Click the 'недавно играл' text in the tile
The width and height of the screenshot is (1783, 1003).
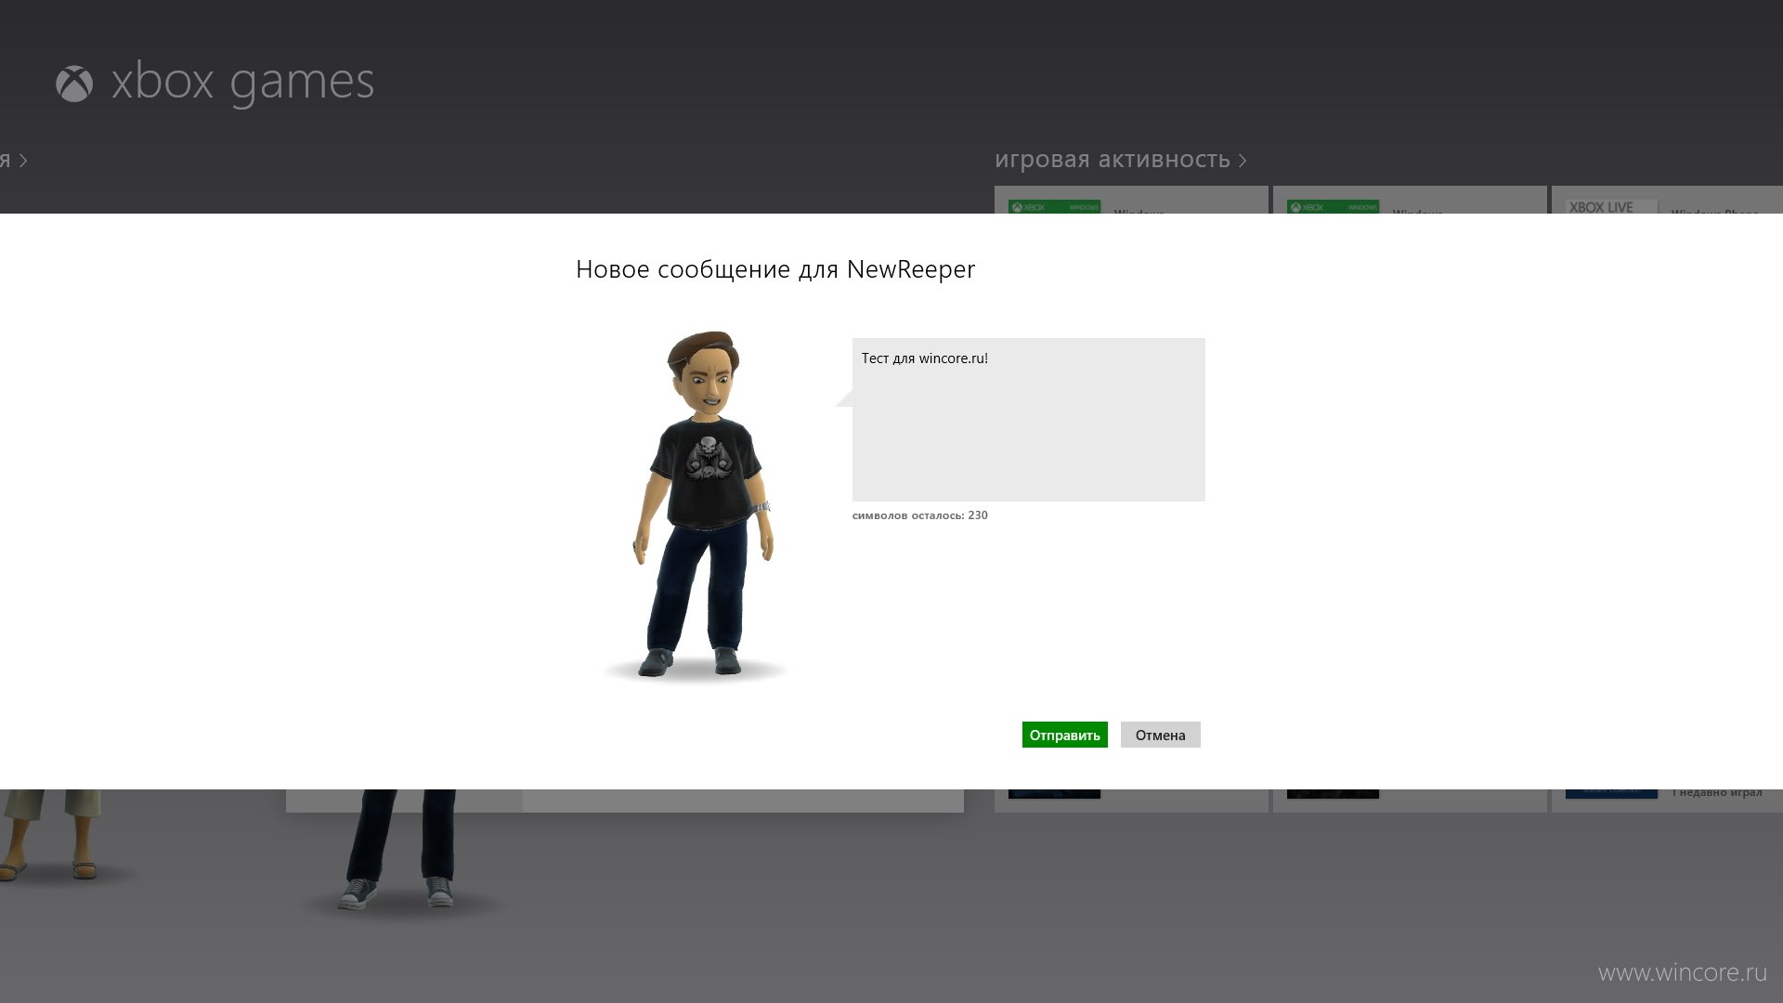click(x=1721, y=792)
